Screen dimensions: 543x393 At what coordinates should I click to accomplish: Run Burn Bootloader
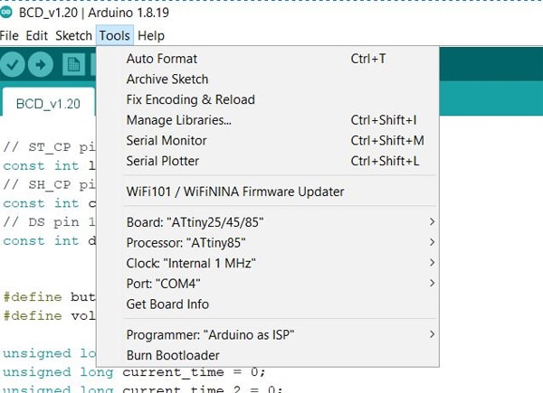173,356
